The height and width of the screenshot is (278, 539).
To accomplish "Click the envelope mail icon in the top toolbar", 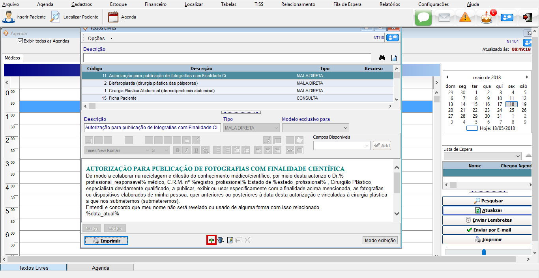I will point(444,18).
